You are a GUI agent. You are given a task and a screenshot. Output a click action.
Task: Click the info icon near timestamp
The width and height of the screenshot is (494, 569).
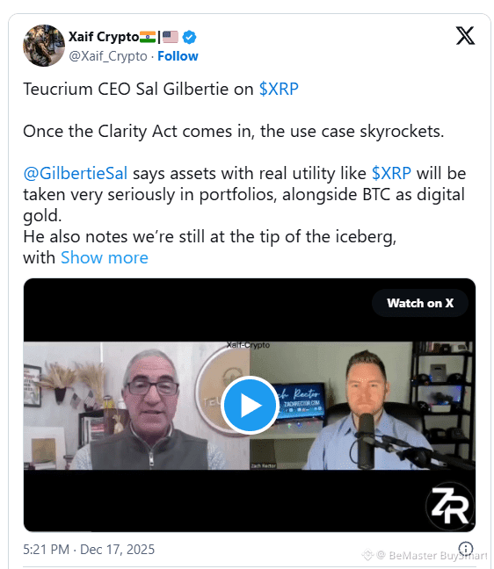pos(466,548)
